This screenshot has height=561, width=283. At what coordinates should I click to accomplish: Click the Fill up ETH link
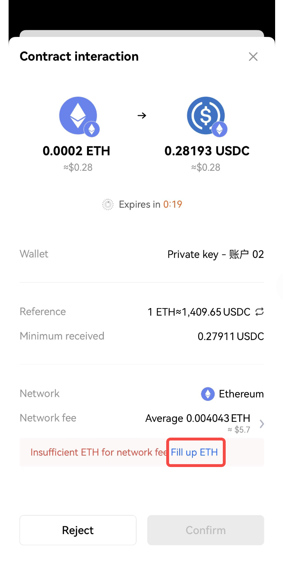point(195,452)
